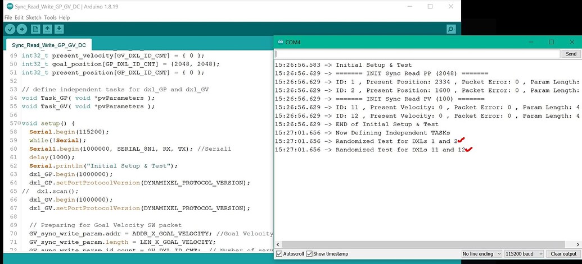Click the Send button
The image size is (582, 264).
[x=571, y=54]
